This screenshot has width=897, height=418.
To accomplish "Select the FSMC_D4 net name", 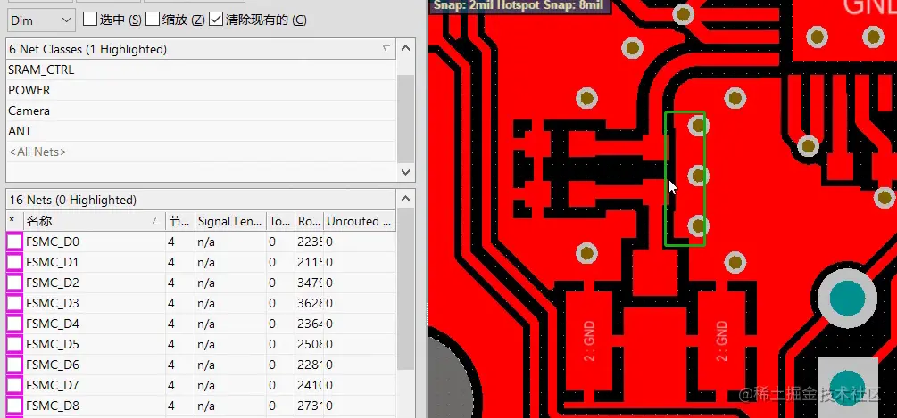I will 53,324.
